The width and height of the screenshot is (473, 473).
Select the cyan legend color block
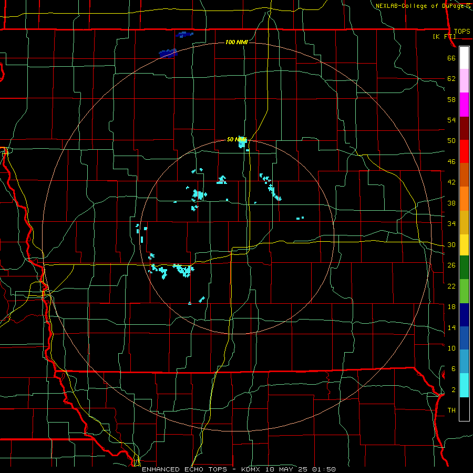click(464, 385)
